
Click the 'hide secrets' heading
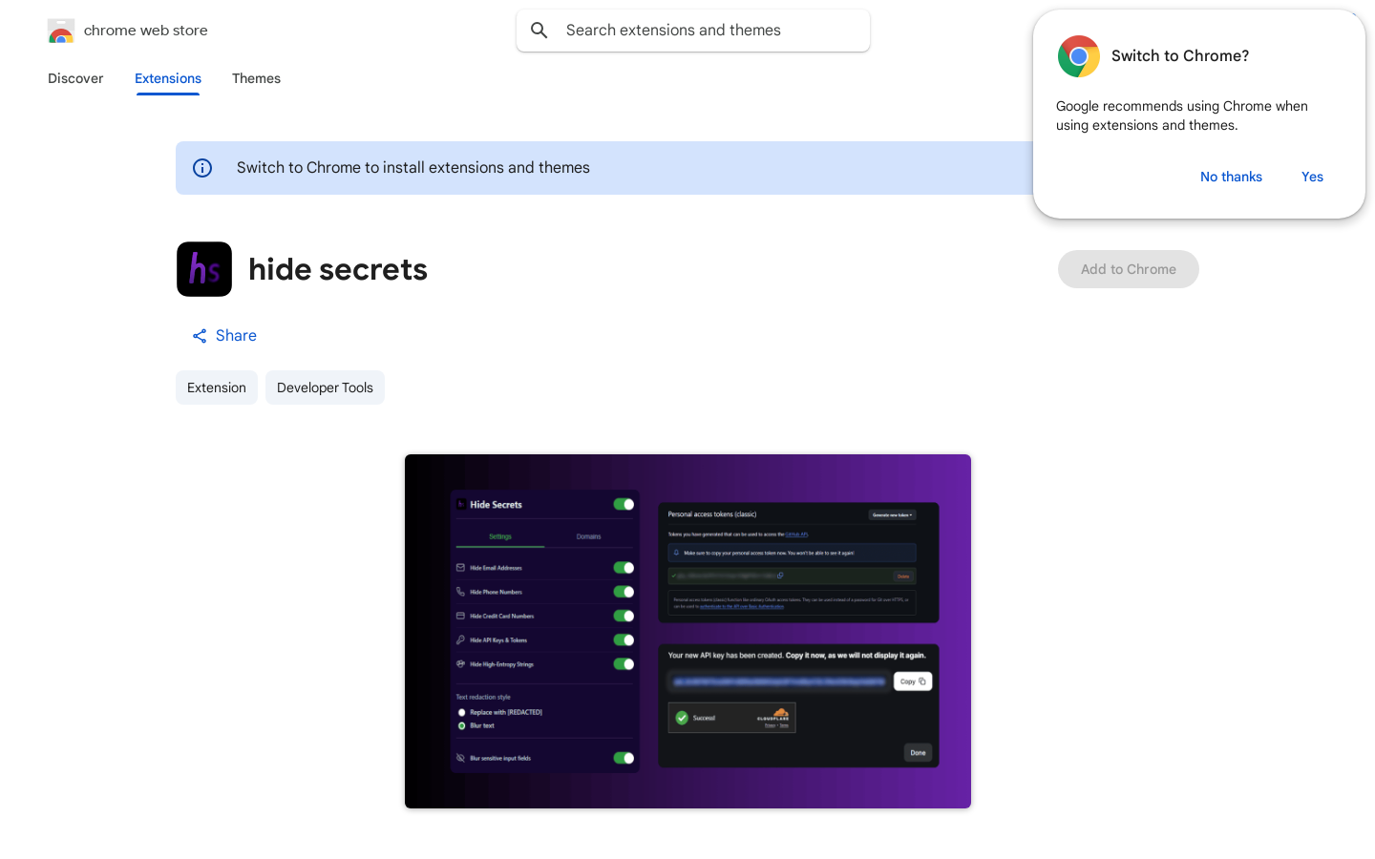338,269
